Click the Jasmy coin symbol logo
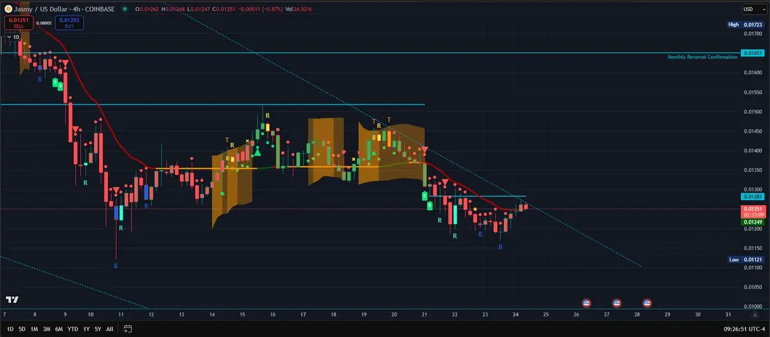 [8, 9]
